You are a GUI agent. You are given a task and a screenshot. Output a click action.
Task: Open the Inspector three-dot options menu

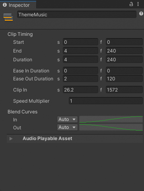point(138,4)
